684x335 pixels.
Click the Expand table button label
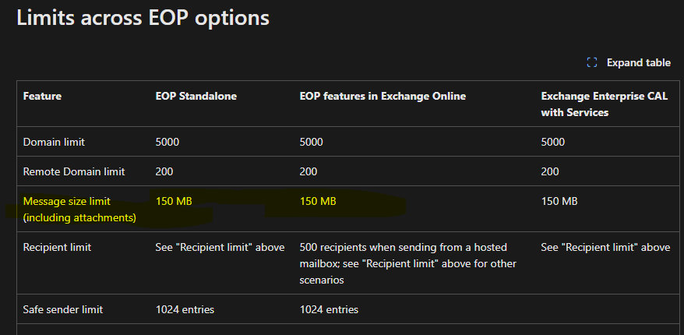[x=638, y=62]
